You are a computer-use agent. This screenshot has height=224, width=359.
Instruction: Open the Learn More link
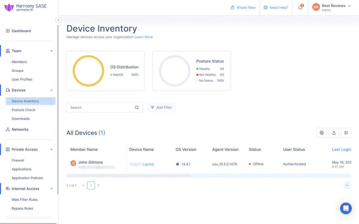(x=143, y=37)
